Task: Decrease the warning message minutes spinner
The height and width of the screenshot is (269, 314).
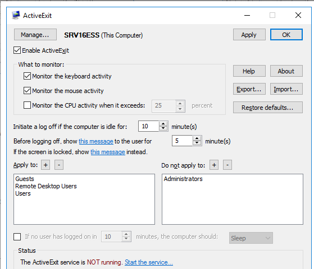Action: 197,143
